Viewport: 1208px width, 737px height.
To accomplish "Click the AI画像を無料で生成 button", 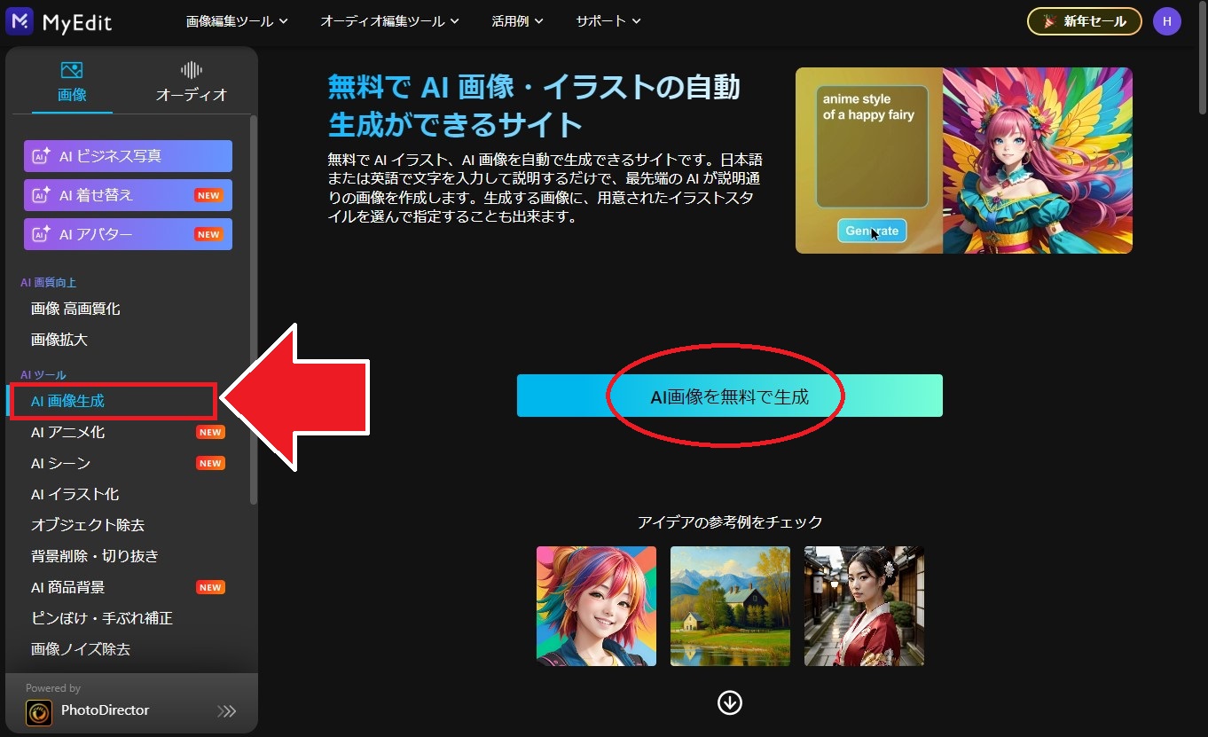I will click(x=730, y=396).
